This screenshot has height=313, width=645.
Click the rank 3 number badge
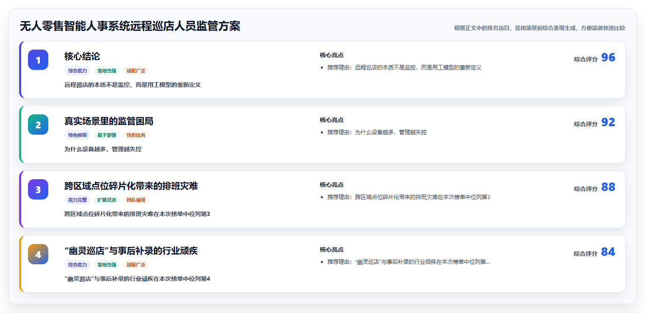coord(38,189)
